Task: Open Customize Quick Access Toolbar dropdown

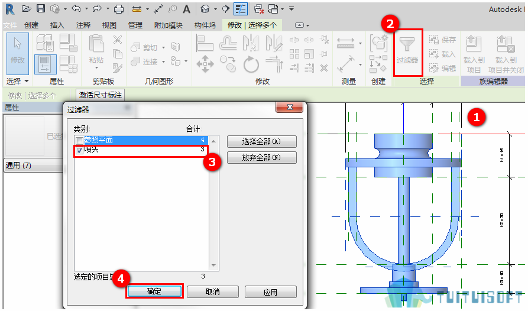Action: pyautogui.click(x=291, y=9)
